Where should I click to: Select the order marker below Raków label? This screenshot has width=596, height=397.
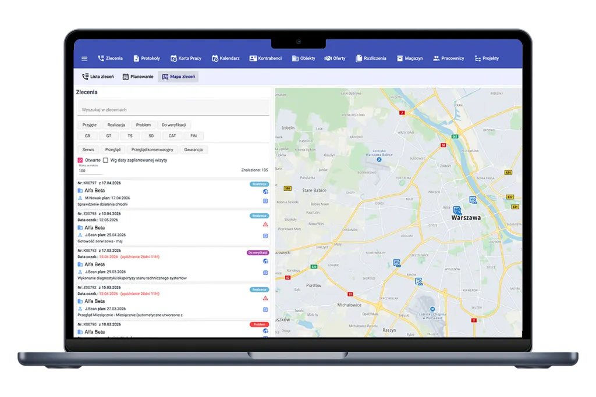(x=418, y=281)
